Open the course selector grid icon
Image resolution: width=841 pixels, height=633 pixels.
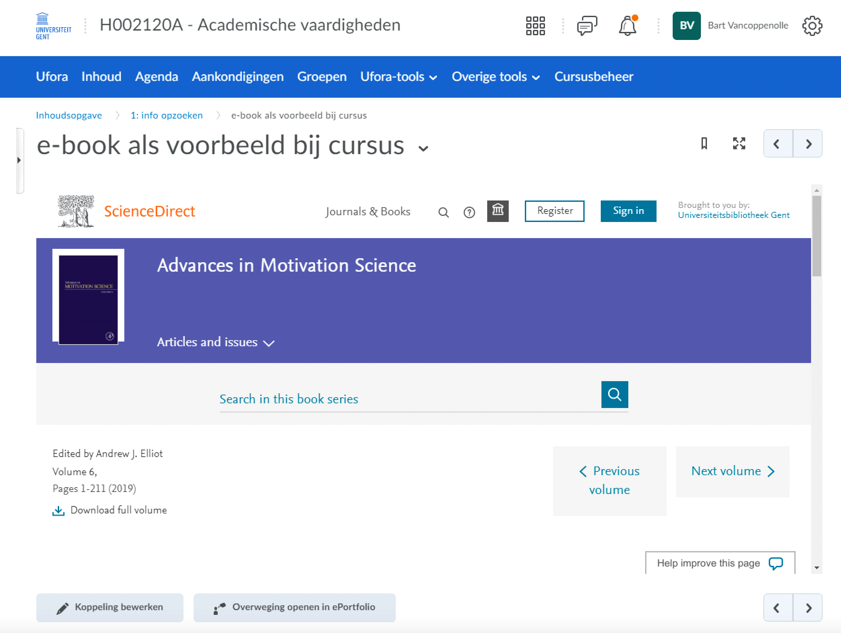point(535,26)
